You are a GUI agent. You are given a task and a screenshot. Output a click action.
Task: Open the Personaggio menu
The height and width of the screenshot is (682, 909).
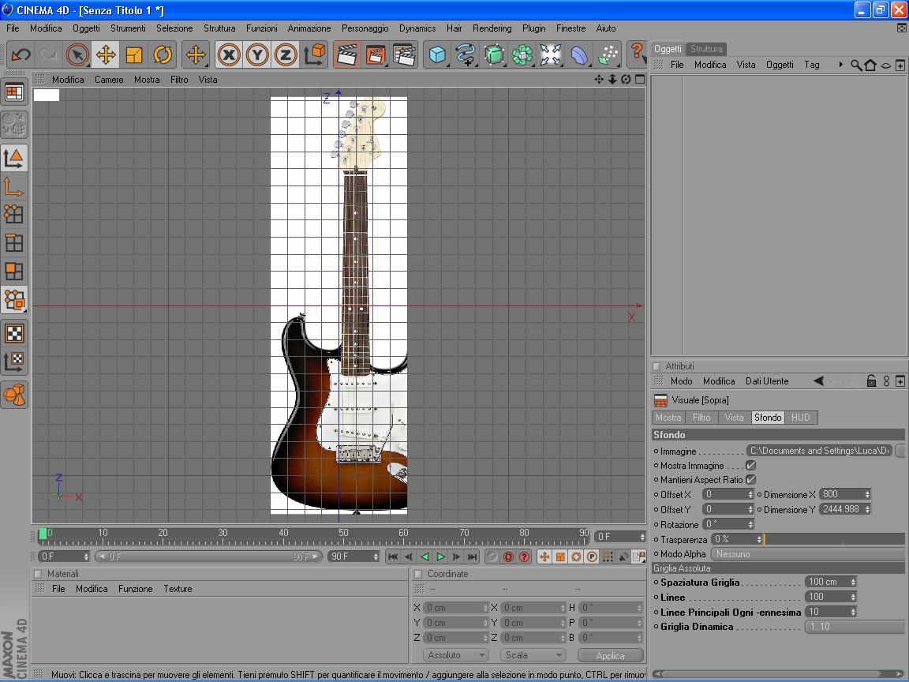tap(365, 28)
